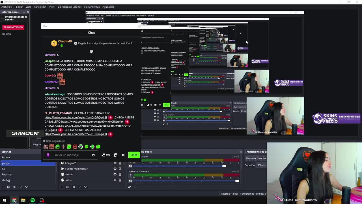The image size is (362, 204).
Task: Click the purple microphone icon in chat
Action: 48,155
